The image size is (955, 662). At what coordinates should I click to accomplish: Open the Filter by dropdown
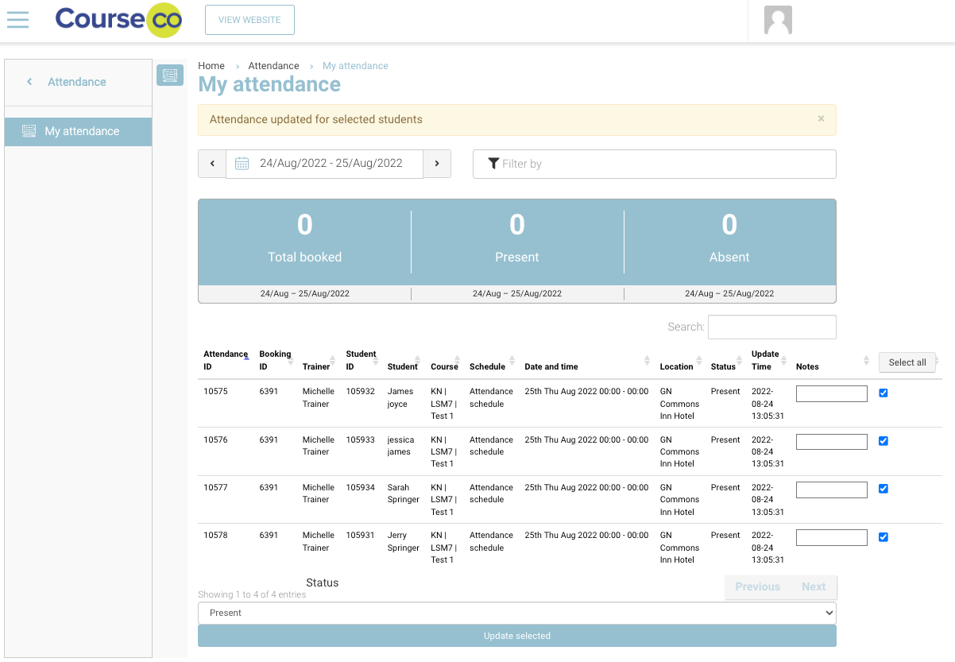[x=654, y=164]
